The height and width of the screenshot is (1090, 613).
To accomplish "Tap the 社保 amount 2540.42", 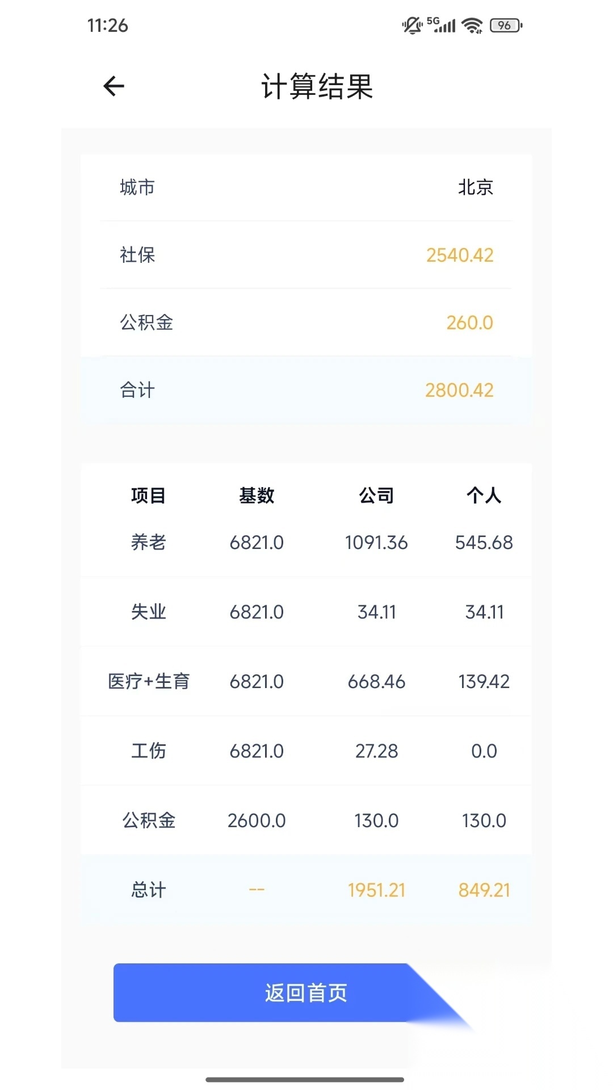I will point(460,255).
